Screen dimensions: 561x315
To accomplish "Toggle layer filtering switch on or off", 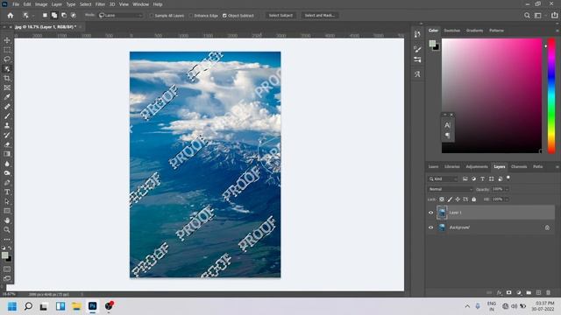I will click(508, 178).
